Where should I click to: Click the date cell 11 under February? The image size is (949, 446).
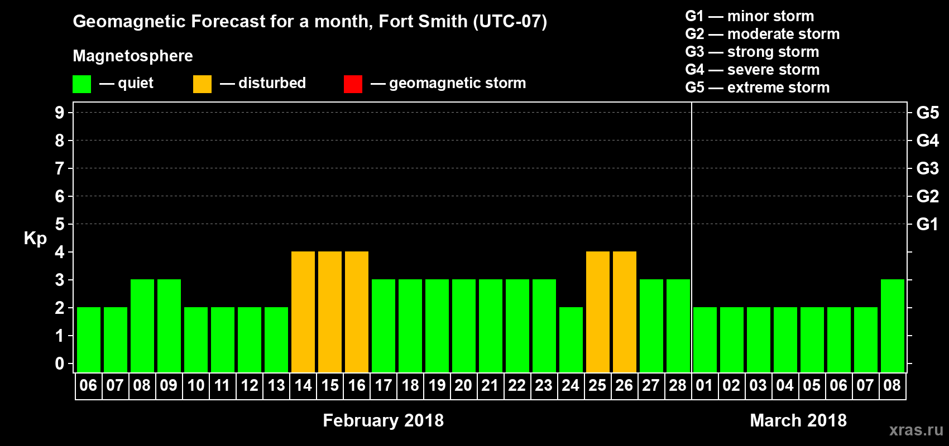[x=223, y=386]
